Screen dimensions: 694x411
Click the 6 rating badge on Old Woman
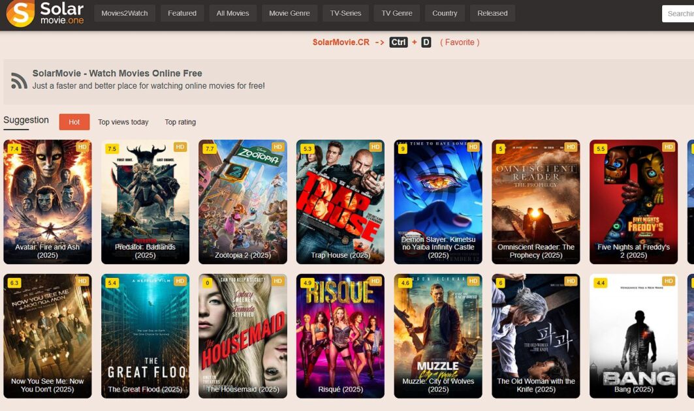(500, 282)
